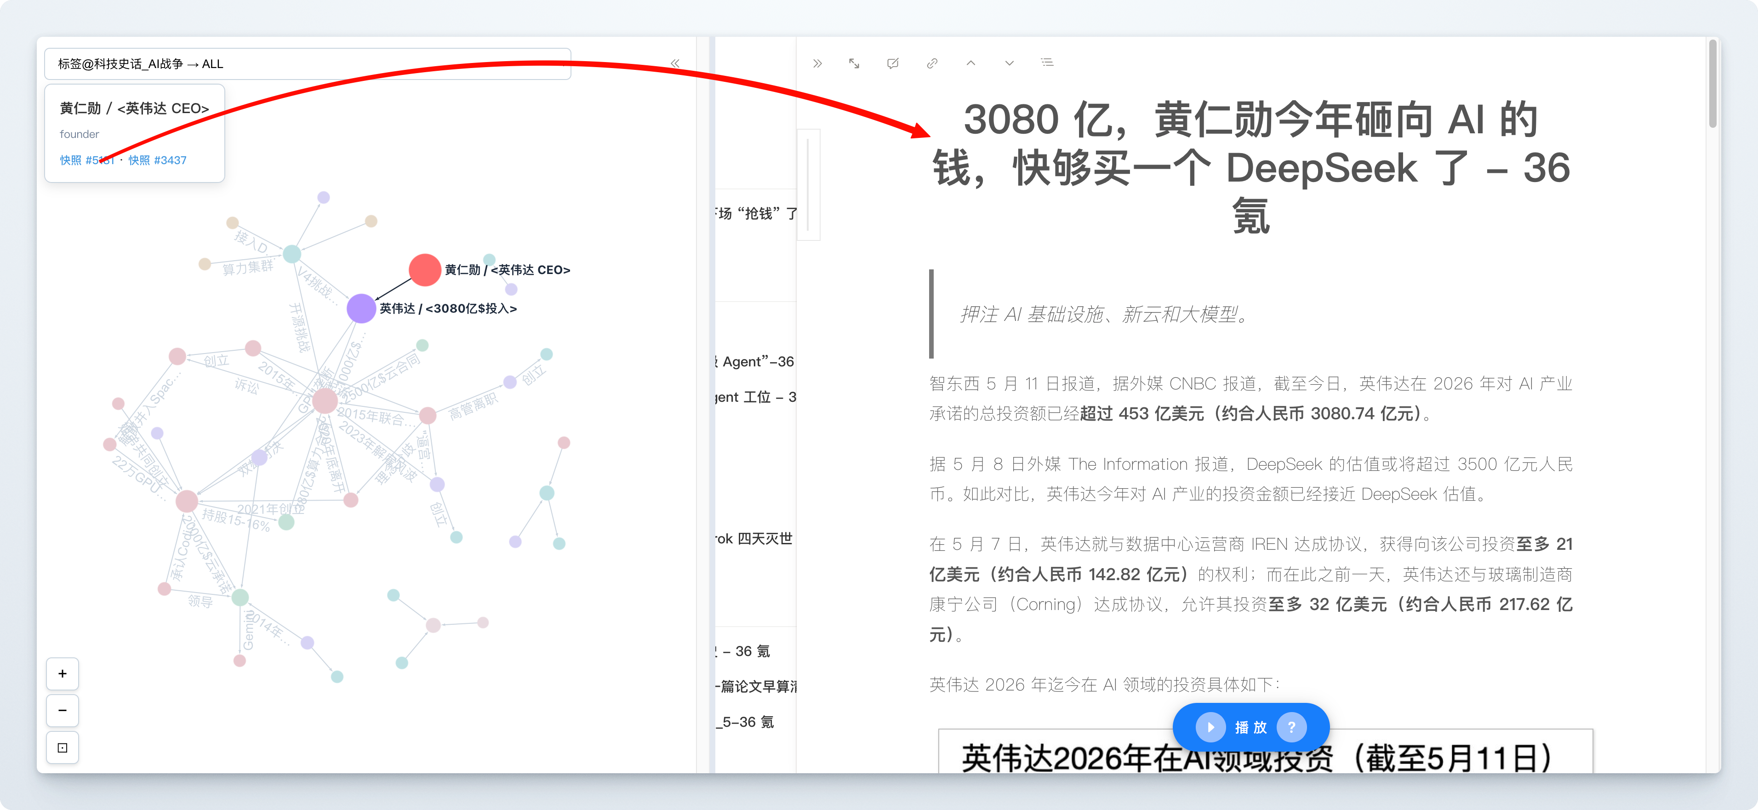
Task: Open the first 快照 snapshot link
Action: (x=87, y=160)
